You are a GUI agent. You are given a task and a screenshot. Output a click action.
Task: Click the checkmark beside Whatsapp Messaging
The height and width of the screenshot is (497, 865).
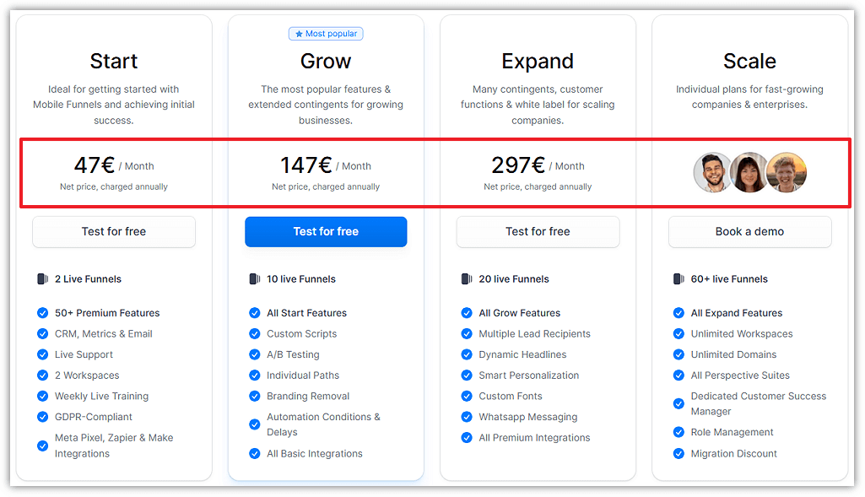click(467, 416)
